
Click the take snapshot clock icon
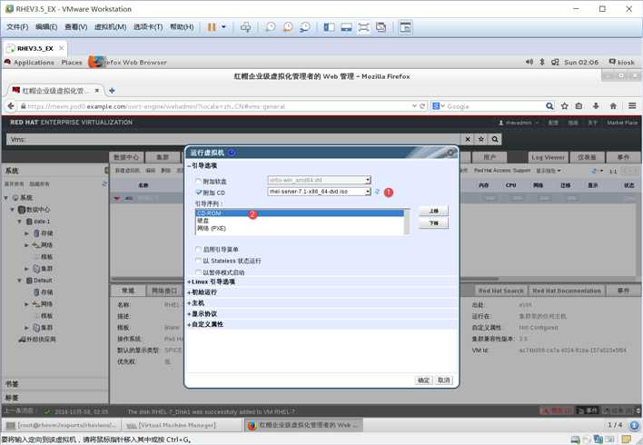point(271,27)
